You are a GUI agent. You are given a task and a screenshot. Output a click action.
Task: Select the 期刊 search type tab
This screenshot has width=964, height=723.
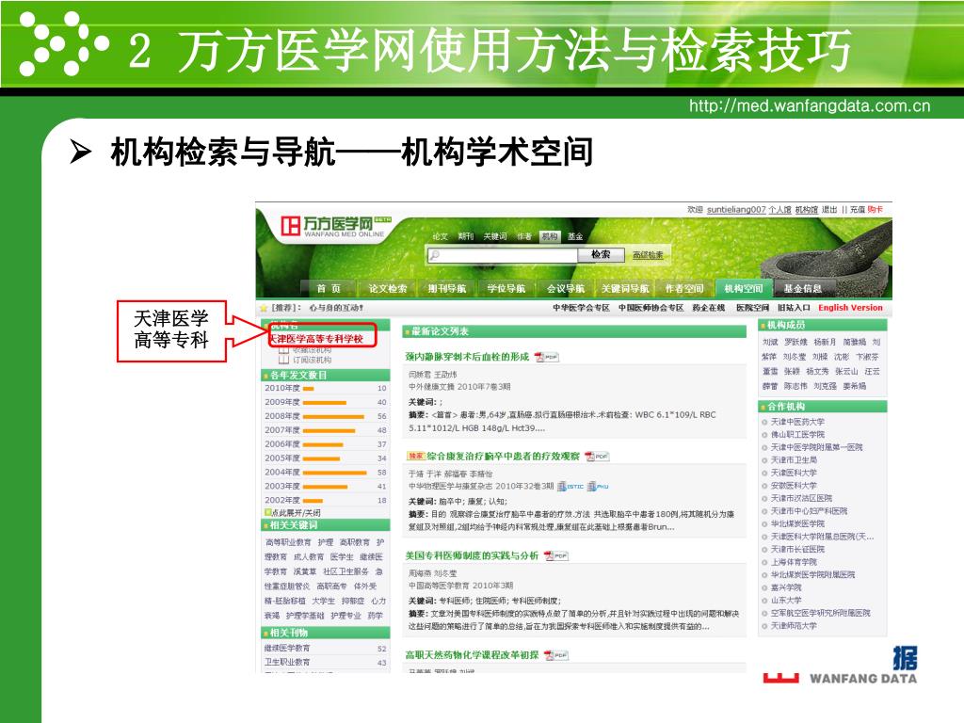[x=465, y=236]
